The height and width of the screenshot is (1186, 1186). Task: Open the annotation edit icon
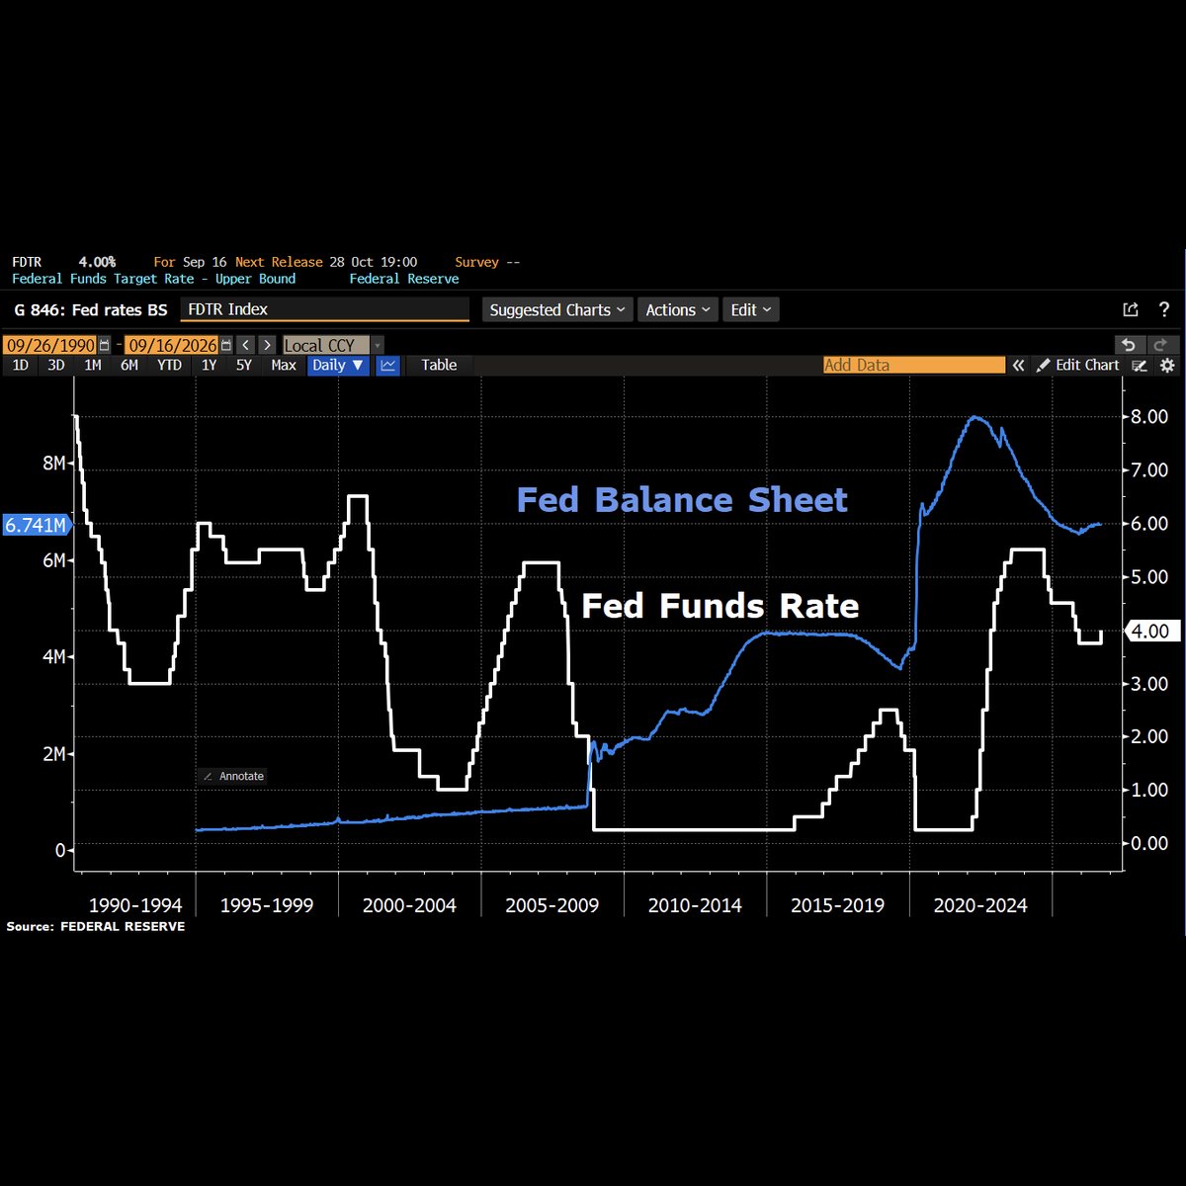pyautogui.click(x=1140, y=366)
